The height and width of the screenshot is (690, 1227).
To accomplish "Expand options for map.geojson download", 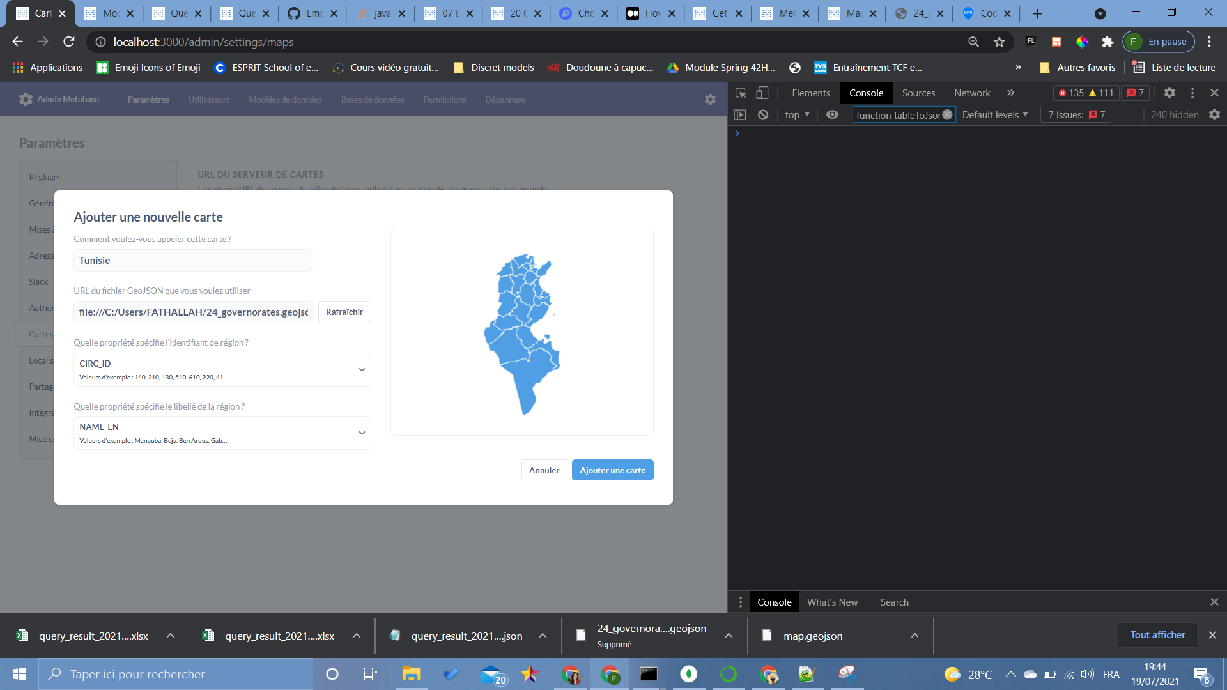I will click(914, 636).
